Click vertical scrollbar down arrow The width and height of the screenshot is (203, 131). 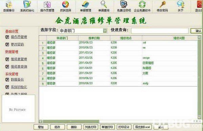pos(199,117)
